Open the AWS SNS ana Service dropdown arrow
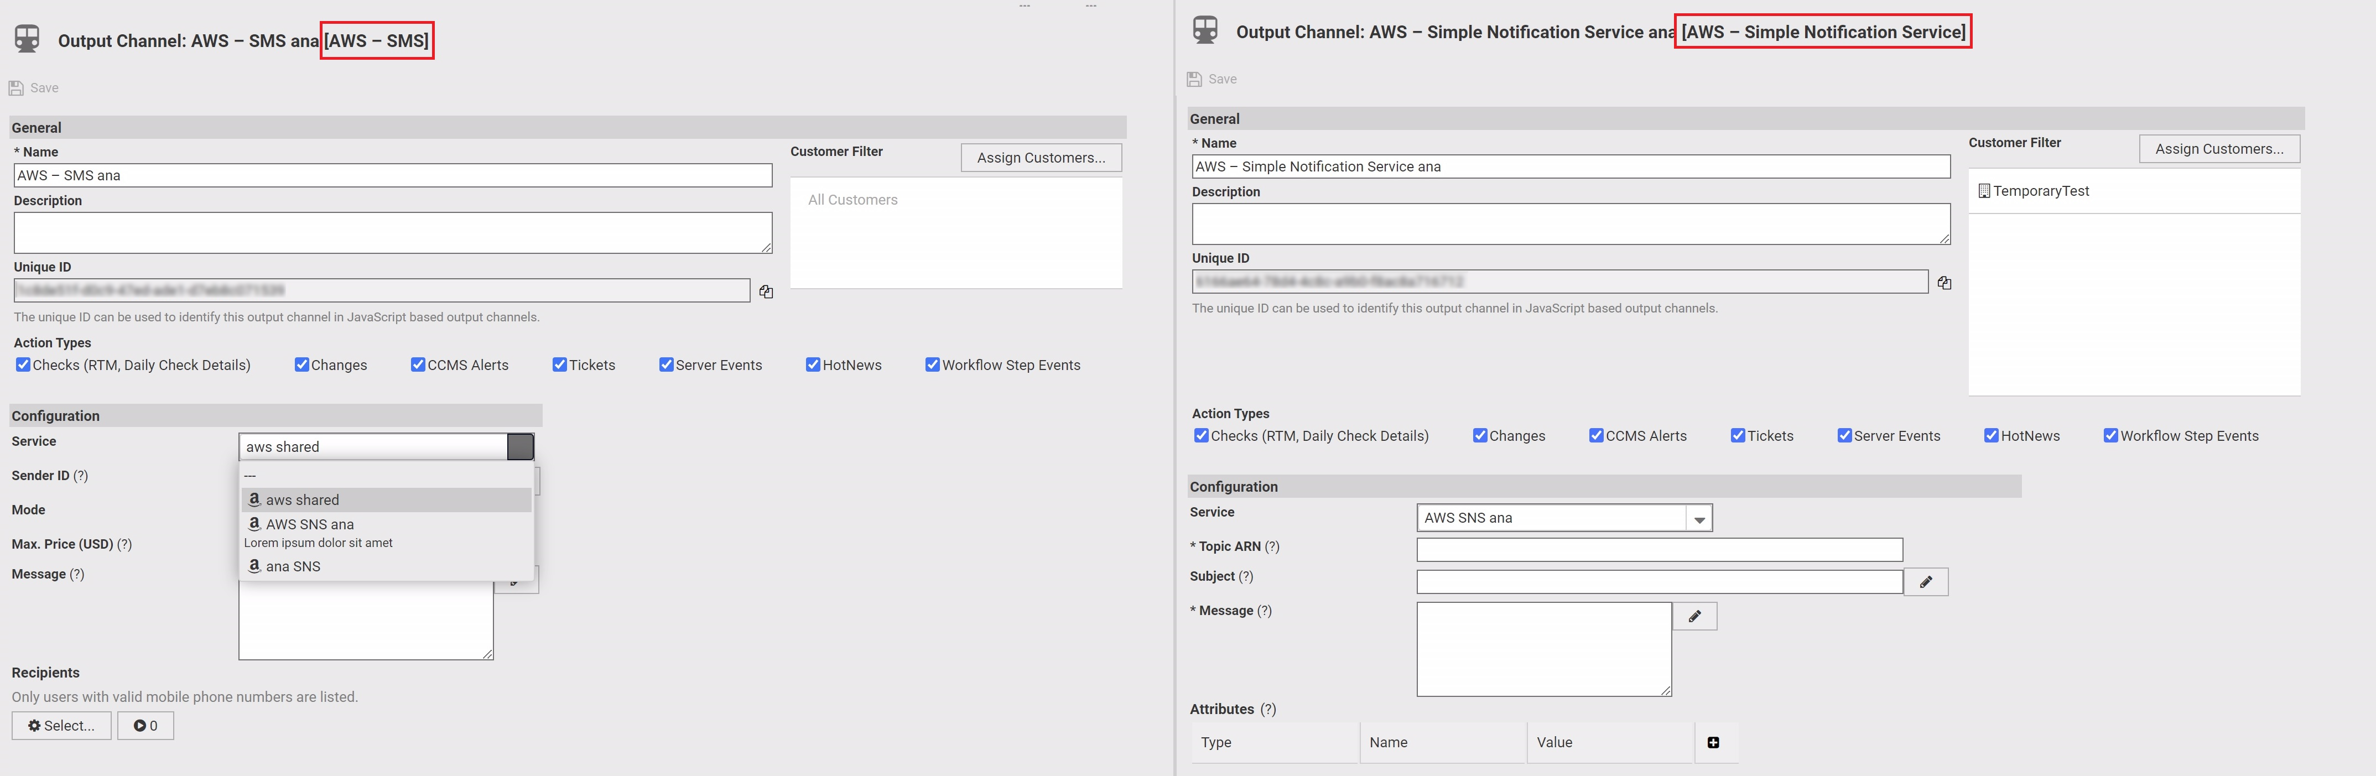2376x776 pixels. pos(1699,519)
